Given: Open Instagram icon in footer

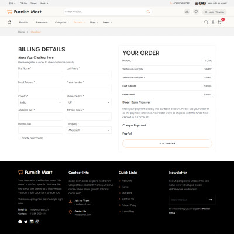Looking at the screenshot, I should click(x=37, y=222).
